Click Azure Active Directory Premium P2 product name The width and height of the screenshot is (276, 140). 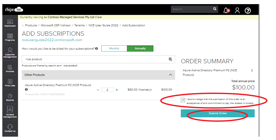tap(58, 85)
